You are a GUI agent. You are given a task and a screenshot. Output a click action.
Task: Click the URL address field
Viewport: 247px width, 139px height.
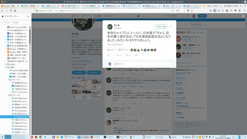[x=110, y=10]
